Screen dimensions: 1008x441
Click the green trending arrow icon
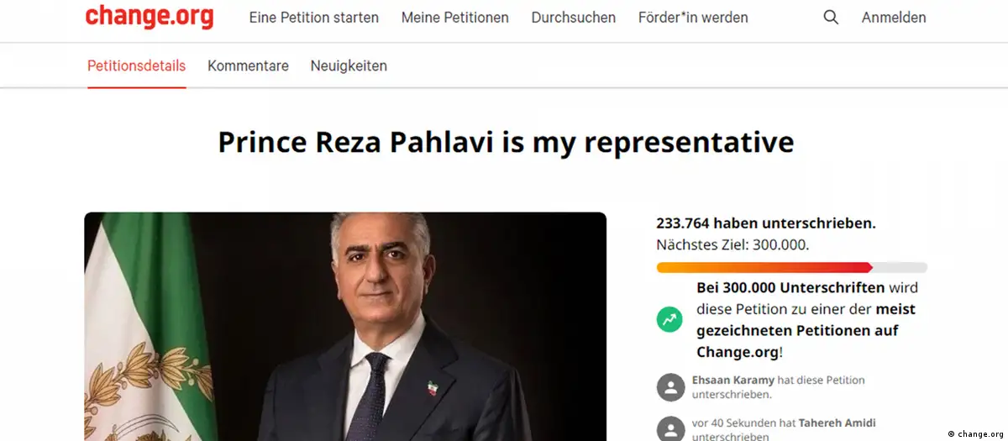[x=669, y=319]
